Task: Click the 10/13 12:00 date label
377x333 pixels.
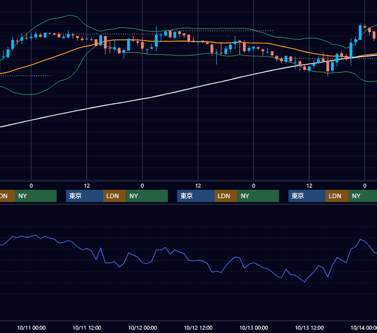Action: click(x=309, y=327)
